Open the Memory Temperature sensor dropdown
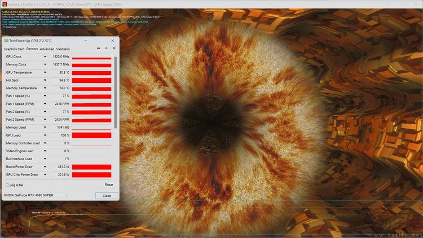The height and width of the screenshot is (238, 423). click(x=45, y=88)
